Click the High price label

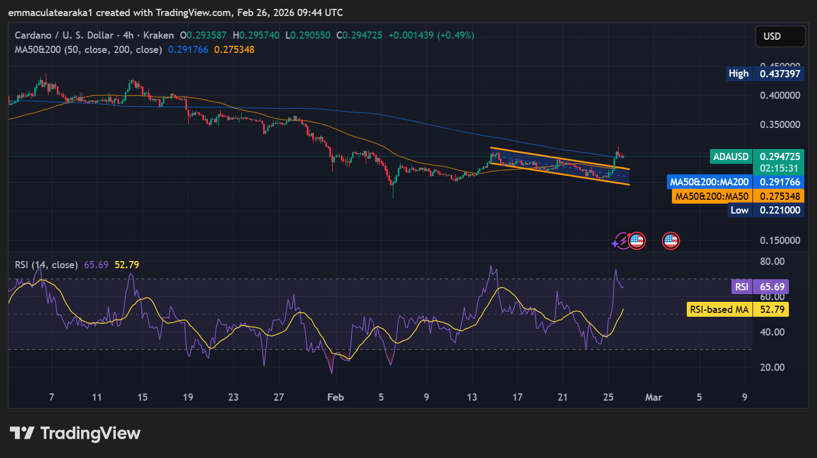pos(738,74)
